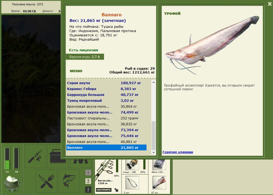Switch to rod slot 2
This screenshot has width=273, height=195.
(x=88, y=181)
